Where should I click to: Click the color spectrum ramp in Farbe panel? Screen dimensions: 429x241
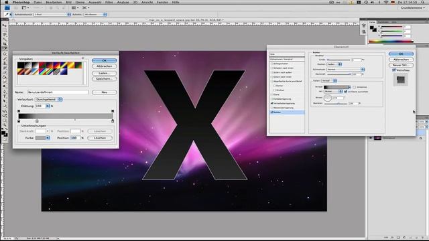point(391,42)
